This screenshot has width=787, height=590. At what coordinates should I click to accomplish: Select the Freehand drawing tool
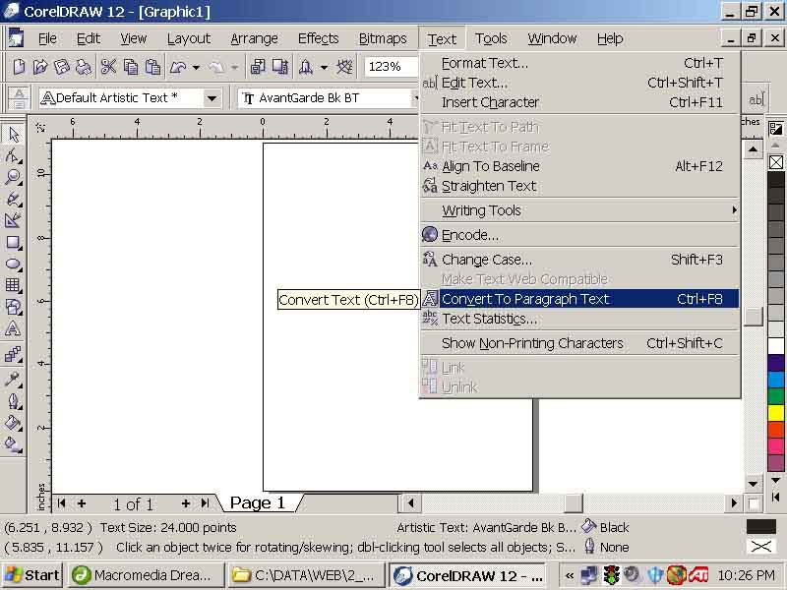(x=13, y=199)
